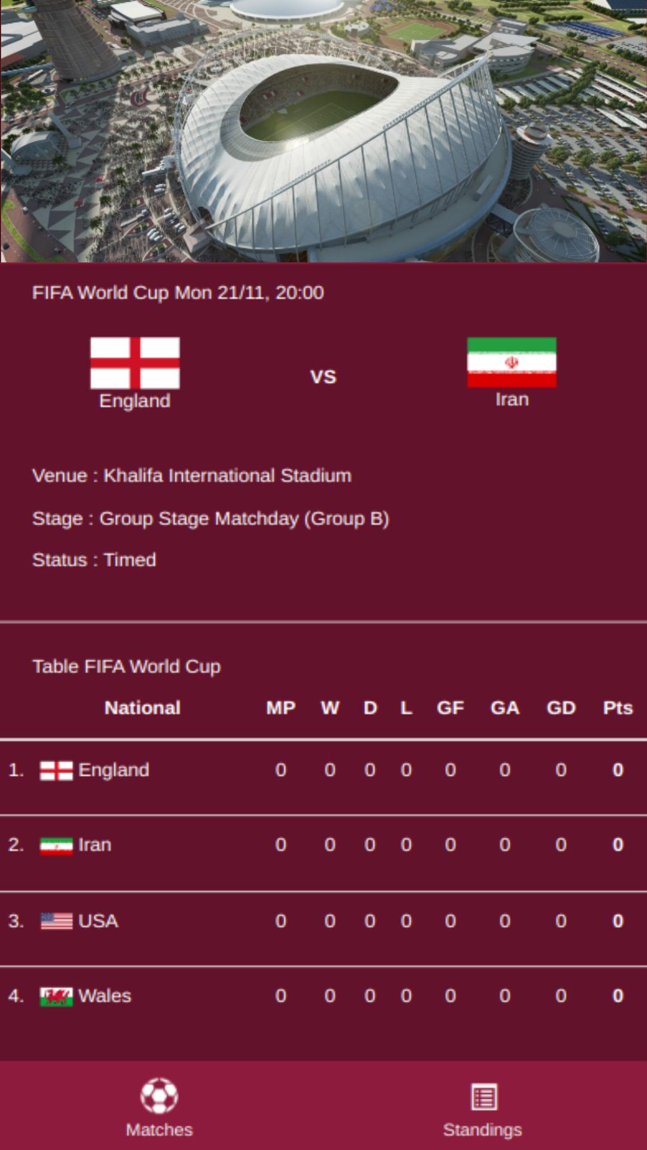The height and width of the screenshot is (1150, 647).
Task: Select the USA team name in table
Action: pyautogui.click(x=98, y=921)
